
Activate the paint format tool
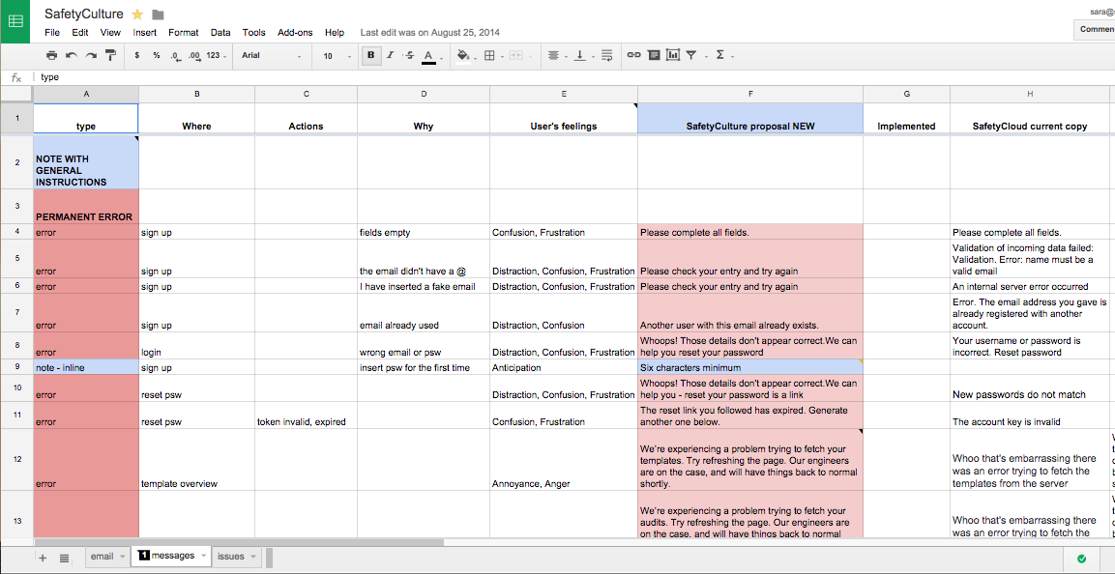111,55
